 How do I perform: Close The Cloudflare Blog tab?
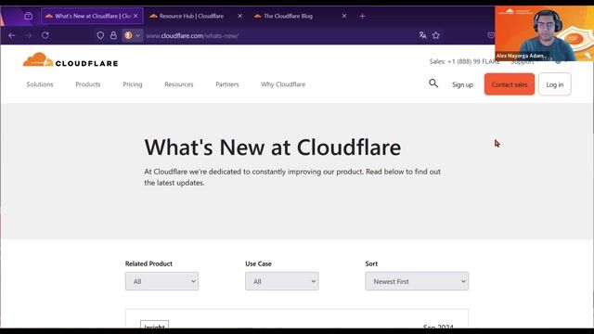(344, 16)
